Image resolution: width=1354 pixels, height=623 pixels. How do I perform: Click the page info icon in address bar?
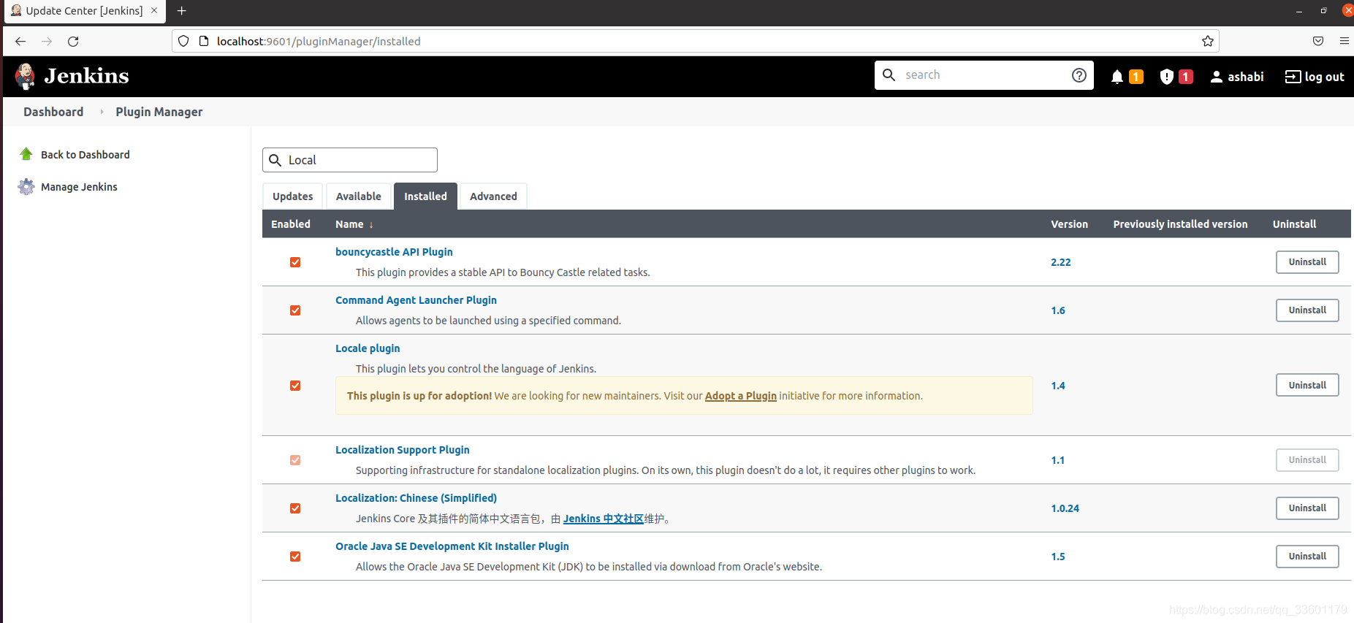(x=204, y=41)
